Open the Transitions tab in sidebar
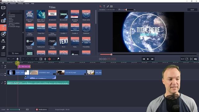 pos(3,21)
